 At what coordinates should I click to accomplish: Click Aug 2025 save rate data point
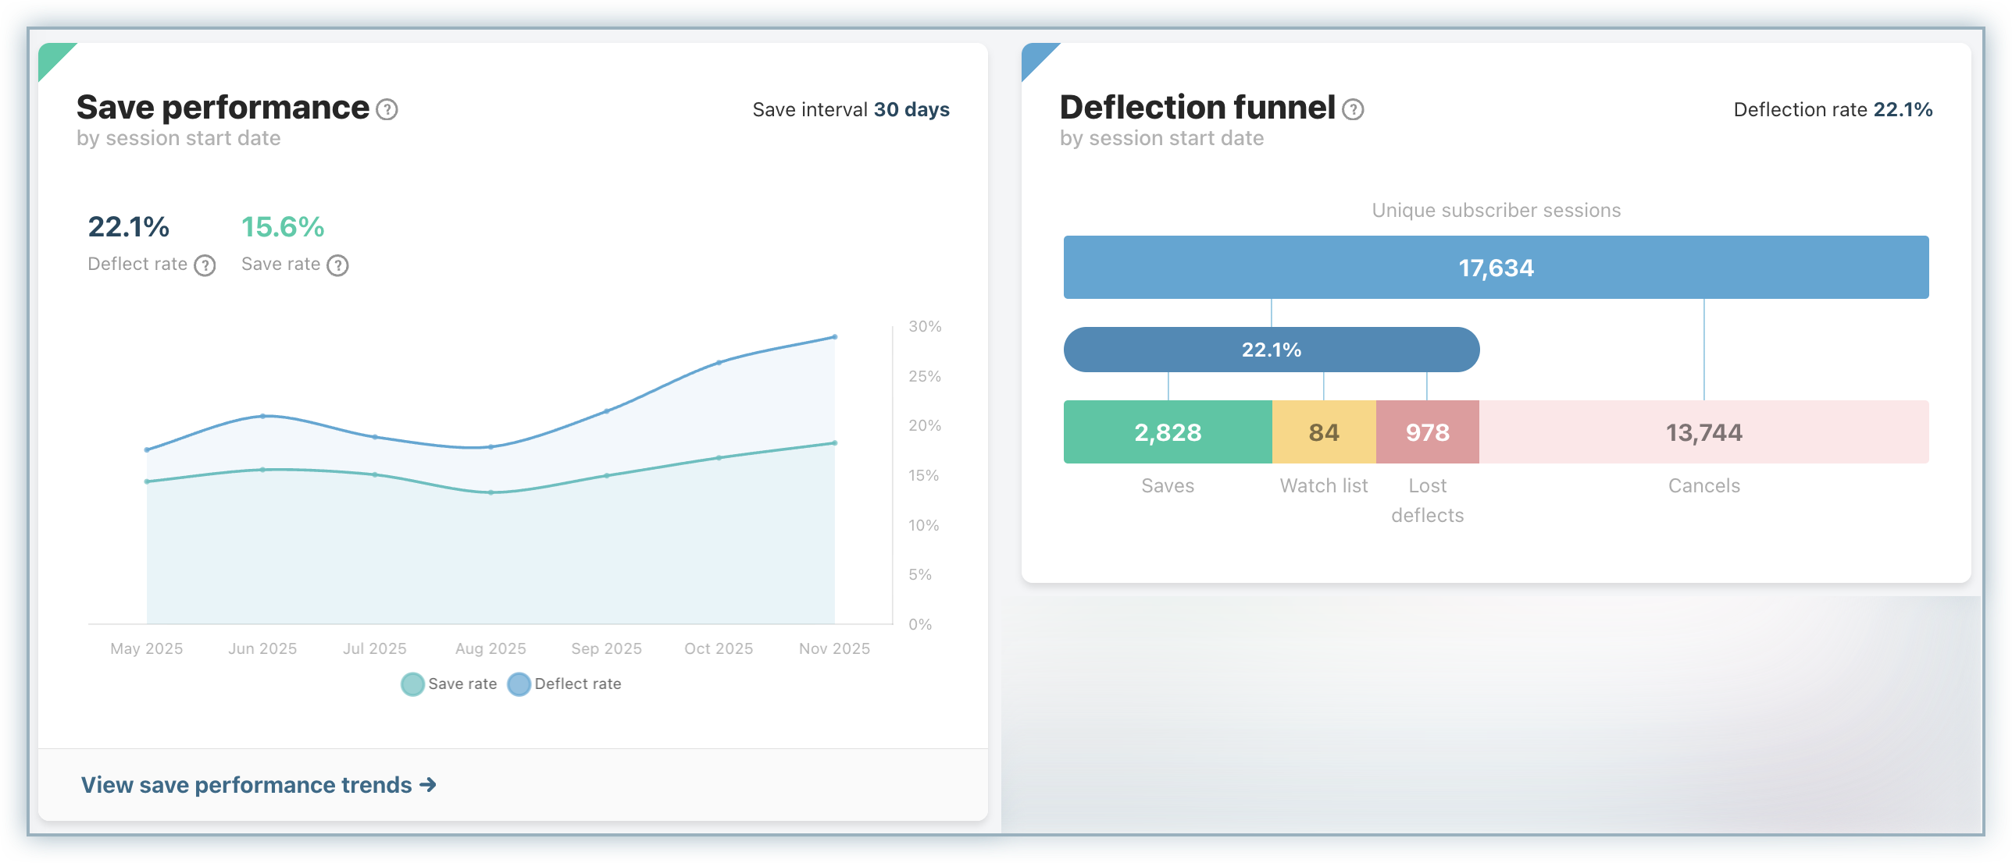(491, 492)
